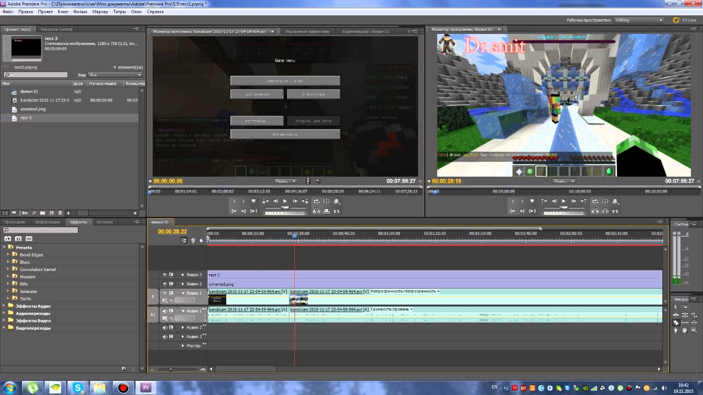
Task: Select the Slide tool
Action: tap(694, 323)
